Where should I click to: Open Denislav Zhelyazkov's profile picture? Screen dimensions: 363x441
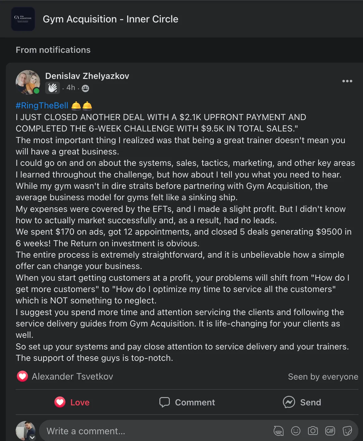coord(28,82)
